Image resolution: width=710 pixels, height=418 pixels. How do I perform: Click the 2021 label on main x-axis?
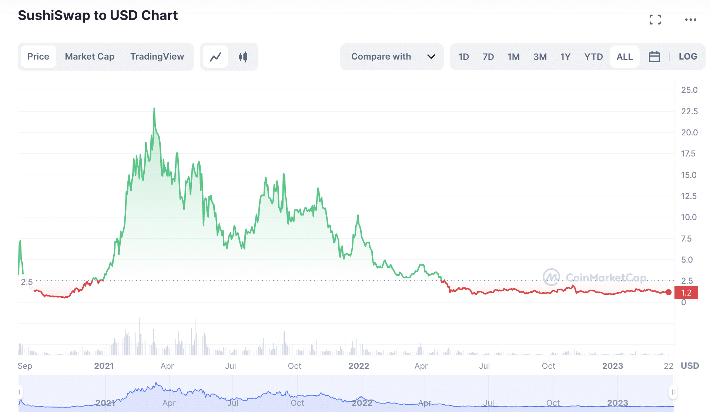click(x=104, y=366)
